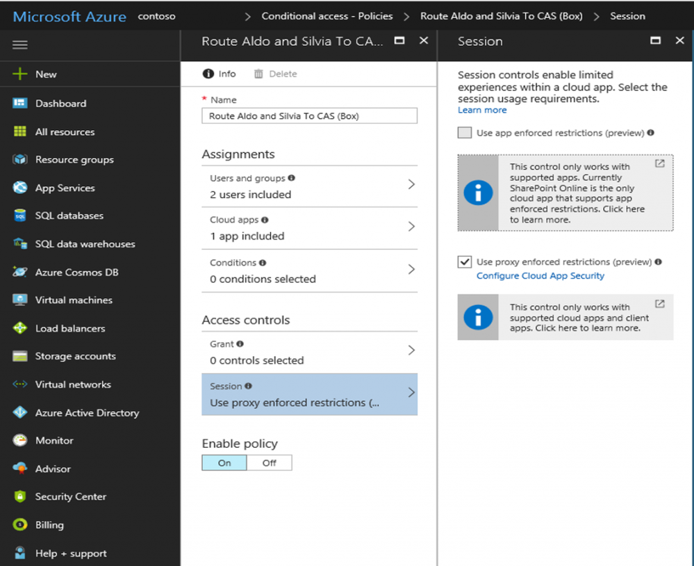Open the Load balancers icon
Image resolution: width=694 pixels, height=566 pixels.
[20, 328]
